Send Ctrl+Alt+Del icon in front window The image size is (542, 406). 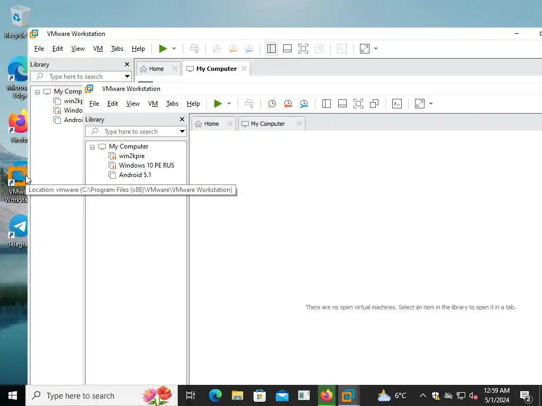coord(249,104)
